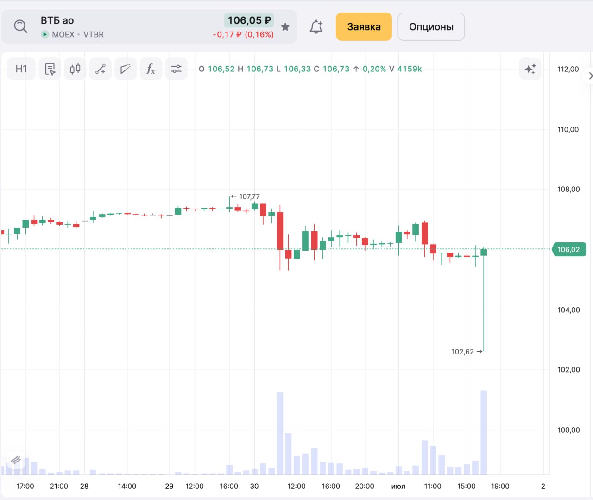The width and height of the screenshot is (593, 500).
Task: Click the 20:00 time axis label
Action: coord(365,486)
